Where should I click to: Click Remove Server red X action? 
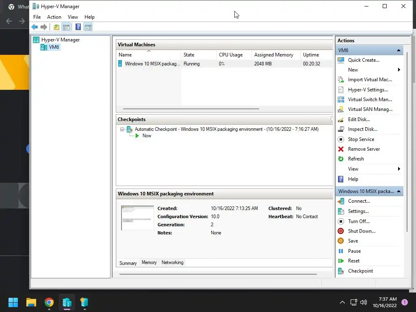[364, 149]
